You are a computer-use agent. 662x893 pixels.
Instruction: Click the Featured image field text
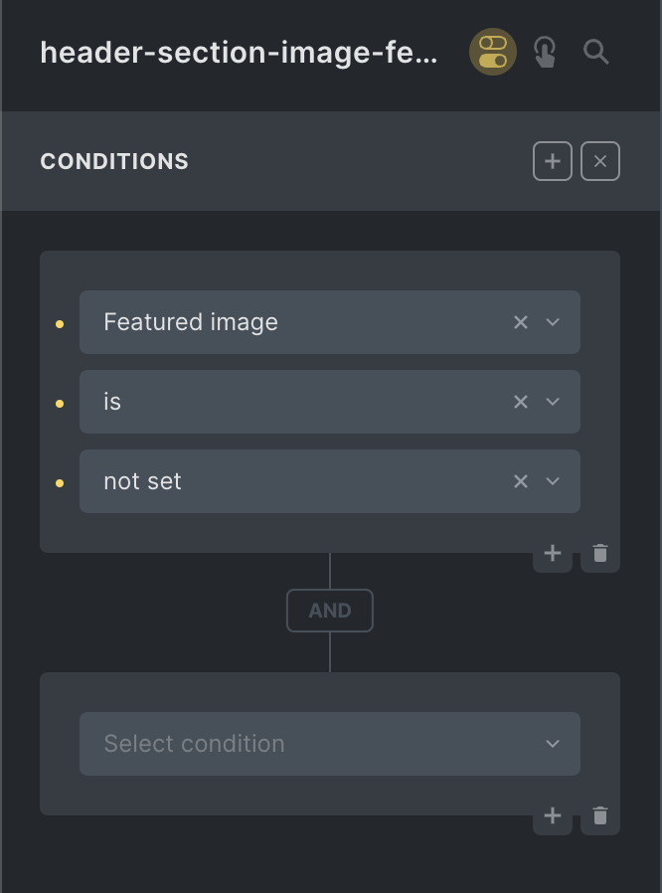tap(191, 322)
